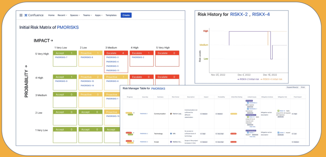The width and height of the screenshot is (326, 157).
Task: Click the Print button in the risk table
Action: (x=303, y=87)
